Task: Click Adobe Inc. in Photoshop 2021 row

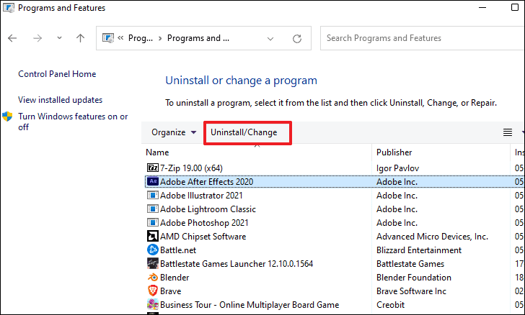Action: click(397, 223)
